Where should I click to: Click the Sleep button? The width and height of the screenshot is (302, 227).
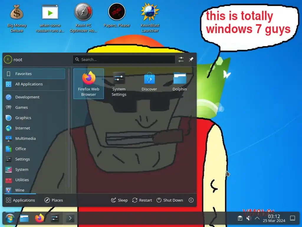click(x=119, y=200)
